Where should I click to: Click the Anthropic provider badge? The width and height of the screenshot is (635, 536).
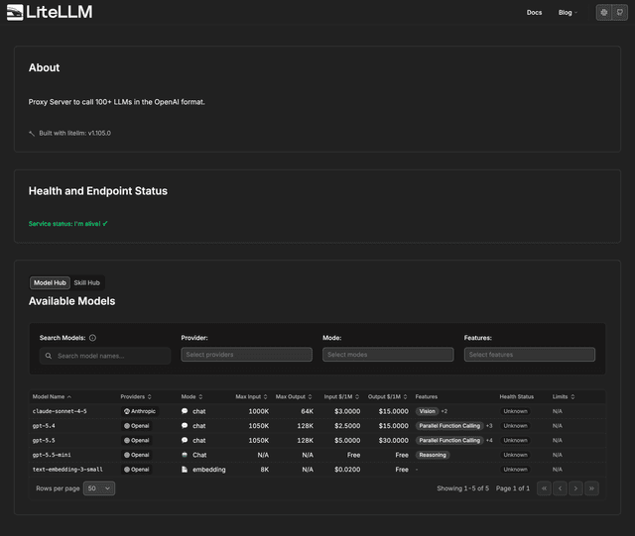point(140,411)
